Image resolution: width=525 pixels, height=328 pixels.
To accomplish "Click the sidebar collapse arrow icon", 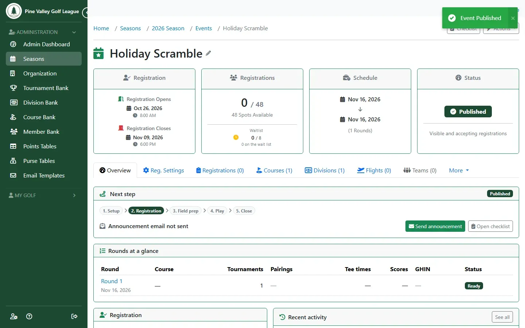I will click(85, 13).
